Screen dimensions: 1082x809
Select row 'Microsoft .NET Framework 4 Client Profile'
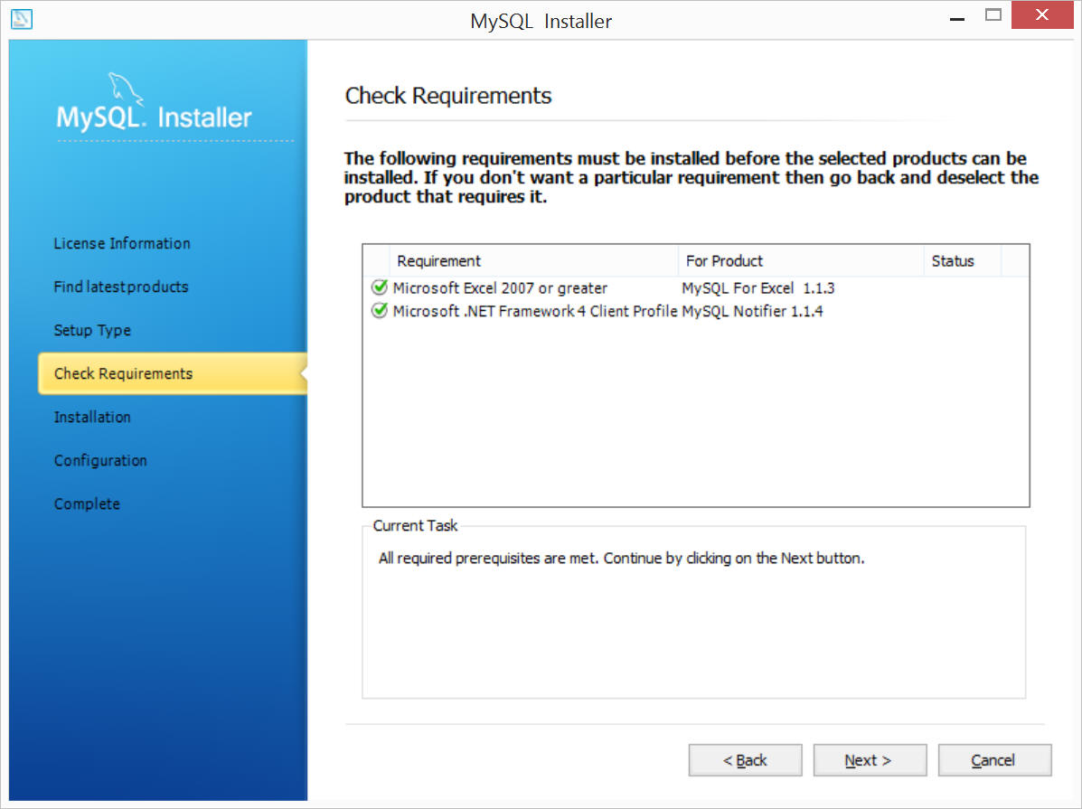point(696,311)
